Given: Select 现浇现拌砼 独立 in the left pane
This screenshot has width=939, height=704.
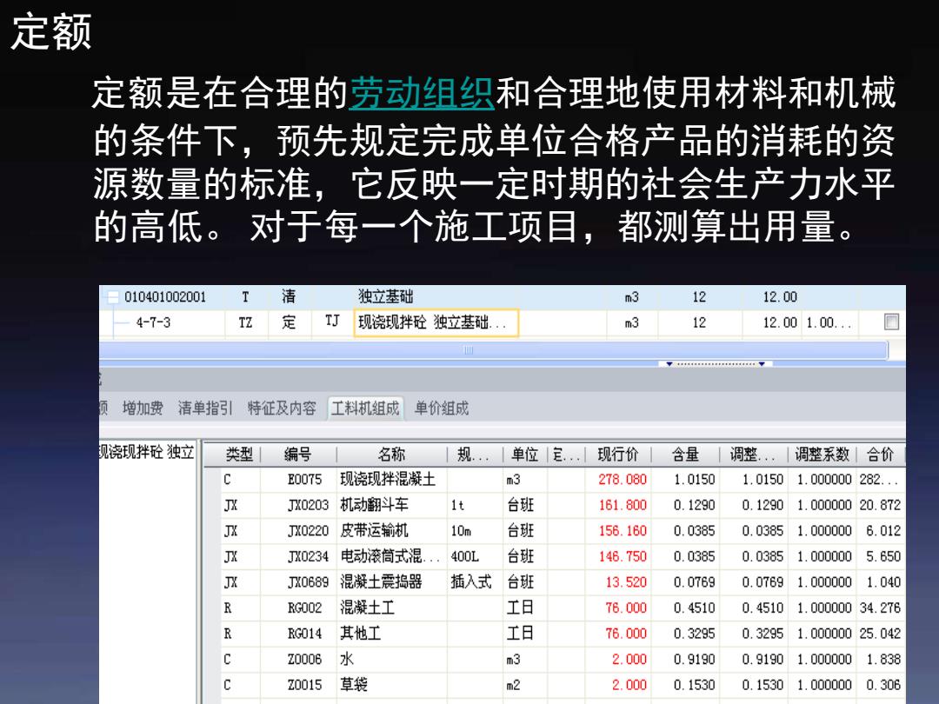Looking at the screenshot, I should point(147,452).
